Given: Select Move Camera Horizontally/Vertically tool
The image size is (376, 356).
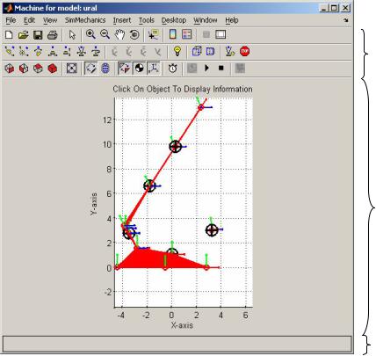Looking at the screenshot, I should click(x=53, y=52).
